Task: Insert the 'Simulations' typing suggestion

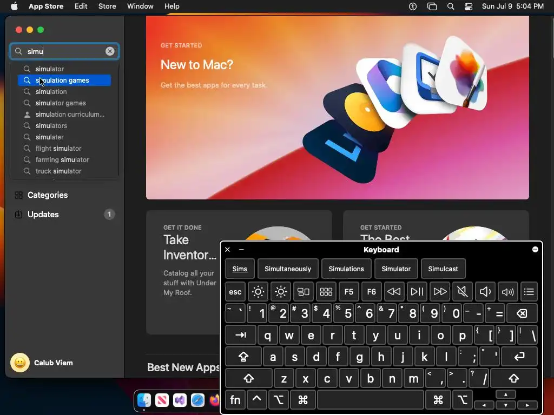Action: (346, 269)
